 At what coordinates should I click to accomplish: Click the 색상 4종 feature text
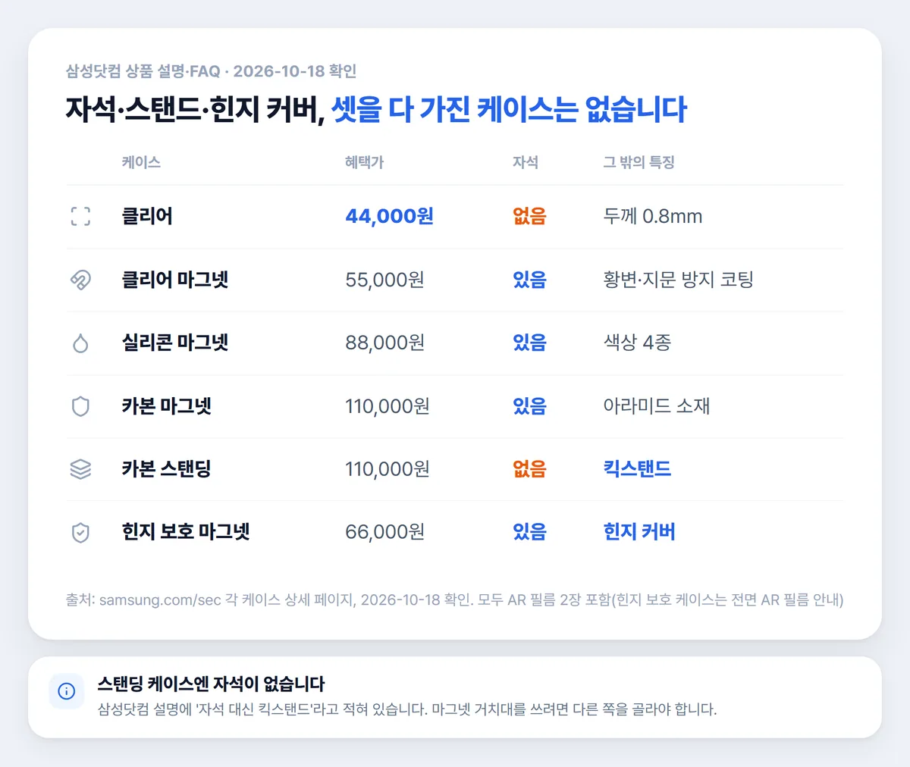click(637, 343)
